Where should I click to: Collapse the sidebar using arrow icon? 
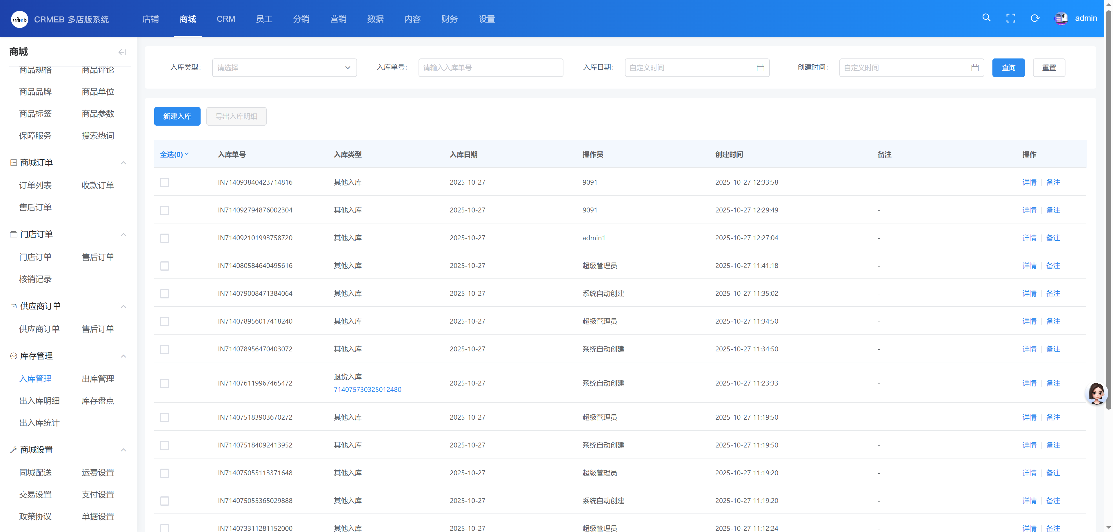pos(122,52)
